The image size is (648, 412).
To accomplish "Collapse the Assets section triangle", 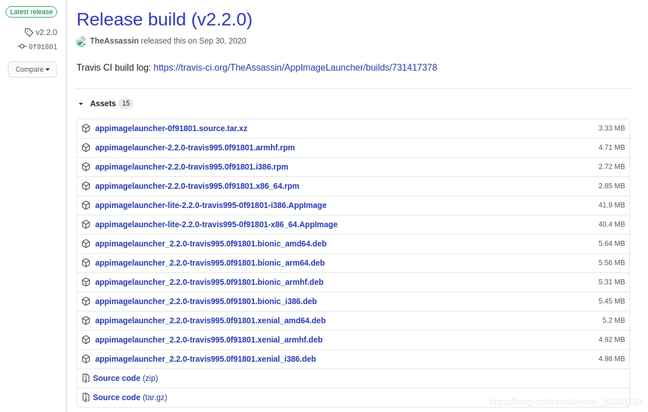I will tap(81, 104).
